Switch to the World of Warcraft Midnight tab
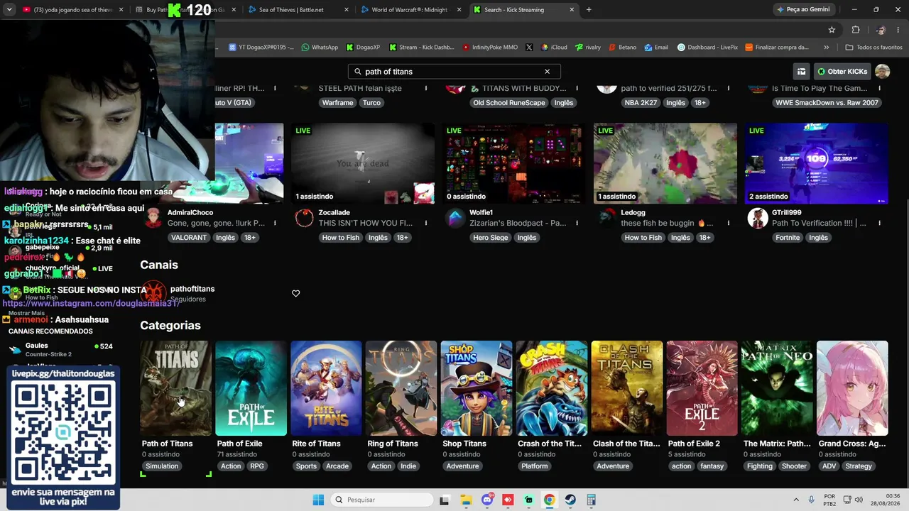The image size is (909, 511). click(x=411, y=10)
